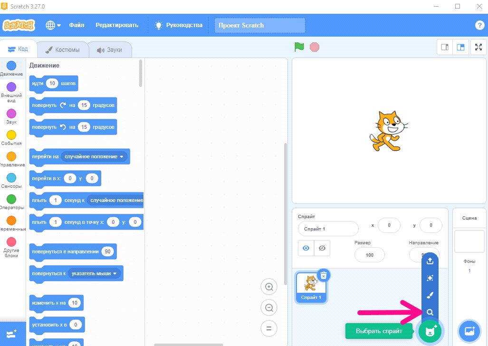Search the sprite library with magnifier icon
Screen dimensions: 488x346
(430, 312)
